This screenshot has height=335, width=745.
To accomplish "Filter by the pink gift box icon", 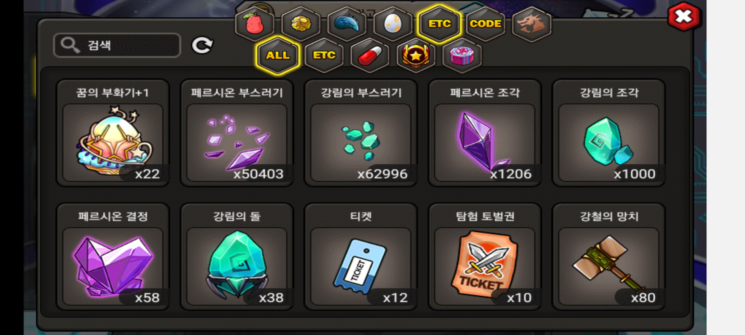I will click(x=462, y=56).
